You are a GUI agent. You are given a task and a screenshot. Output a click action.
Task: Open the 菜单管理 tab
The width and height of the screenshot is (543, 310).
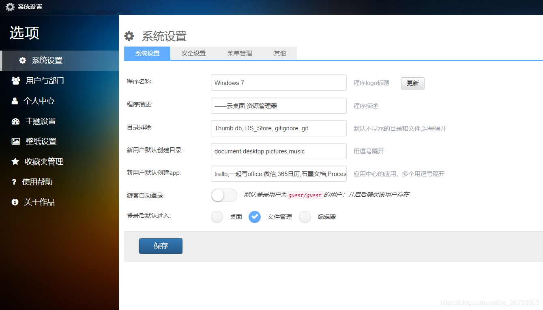(239, 53)
